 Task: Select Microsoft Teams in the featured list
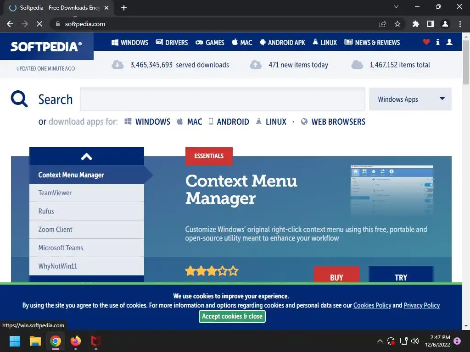(x=87, y=248)
